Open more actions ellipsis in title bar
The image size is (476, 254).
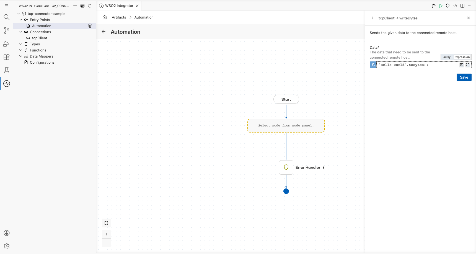[x=470, y=6]
